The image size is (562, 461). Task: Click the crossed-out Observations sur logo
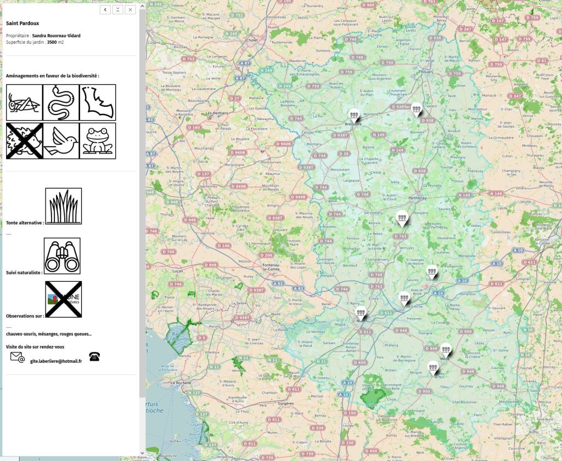(x=63, y=299)
